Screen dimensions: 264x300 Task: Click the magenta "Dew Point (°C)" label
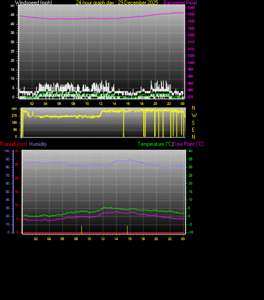pyautogui.click(x=188, y=144)
